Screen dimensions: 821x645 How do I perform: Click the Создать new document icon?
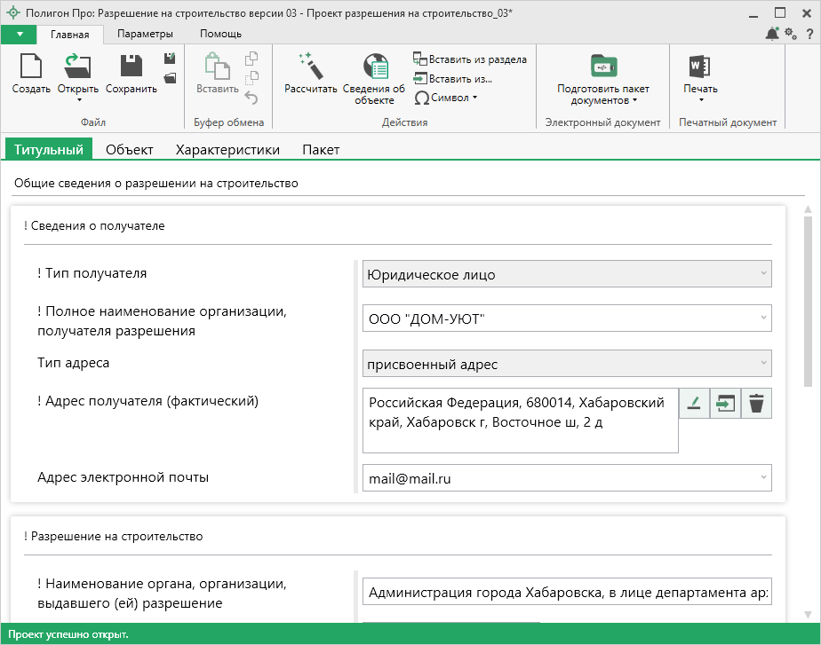pyautogui.click(x=31, y=67)
